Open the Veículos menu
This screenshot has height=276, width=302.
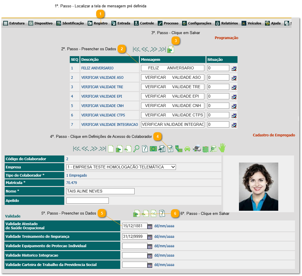251,23
